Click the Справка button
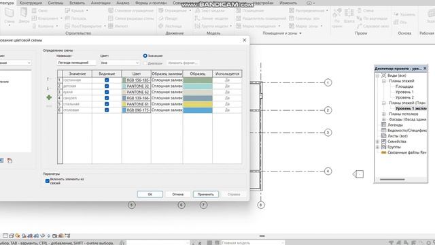This screenshot has height=245, width=435. point(234,194)
